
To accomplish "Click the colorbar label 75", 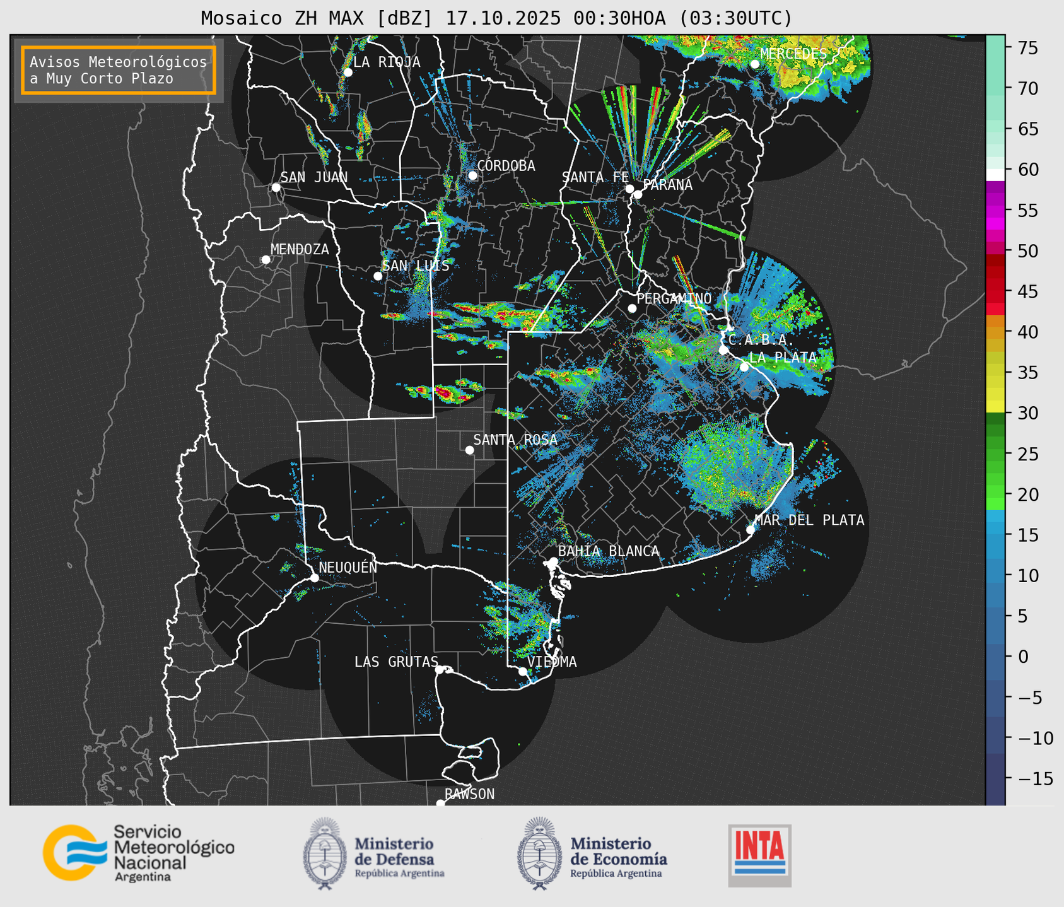I will [1027, 48].
